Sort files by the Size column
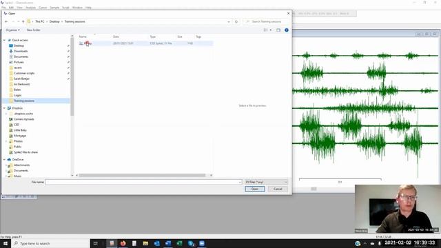441x248 pixels. tap(180, 37)
